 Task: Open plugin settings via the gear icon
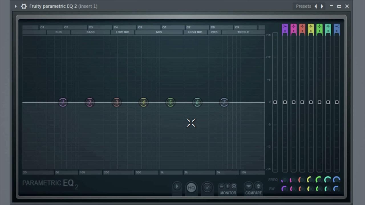(x=24, y=6)
